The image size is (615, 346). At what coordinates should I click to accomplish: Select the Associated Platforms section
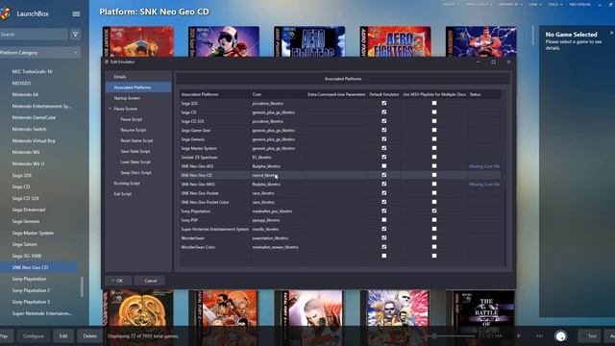click(x=138, y=87)
